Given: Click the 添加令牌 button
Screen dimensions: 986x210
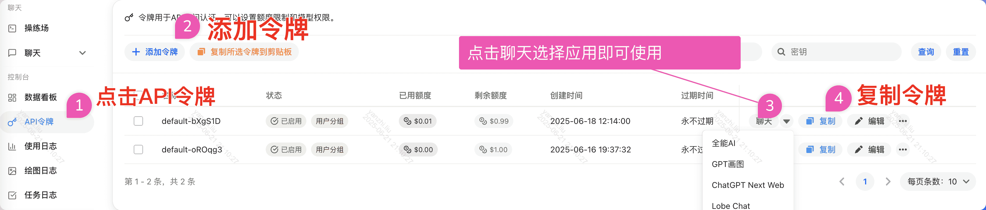Looking at the screenshot, I should point(155,52).
